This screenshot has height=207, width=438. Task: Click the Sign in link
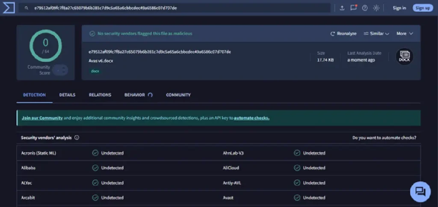(400, 8)
